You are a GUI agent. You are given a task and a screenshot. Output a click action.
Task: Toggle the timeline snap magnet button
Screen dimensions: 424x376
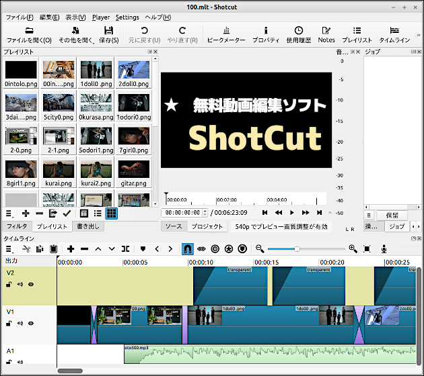coord(188,249)
